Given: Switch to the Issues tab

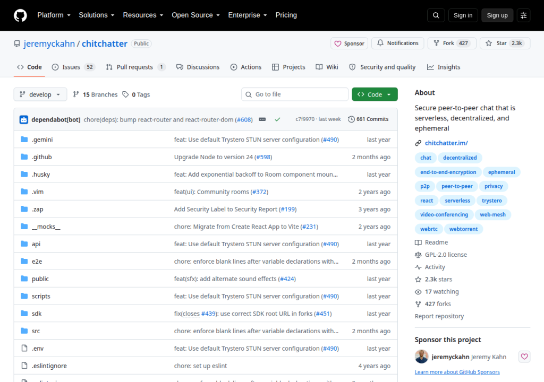Looking at the screenshot, I should click(x=73, y=67).
